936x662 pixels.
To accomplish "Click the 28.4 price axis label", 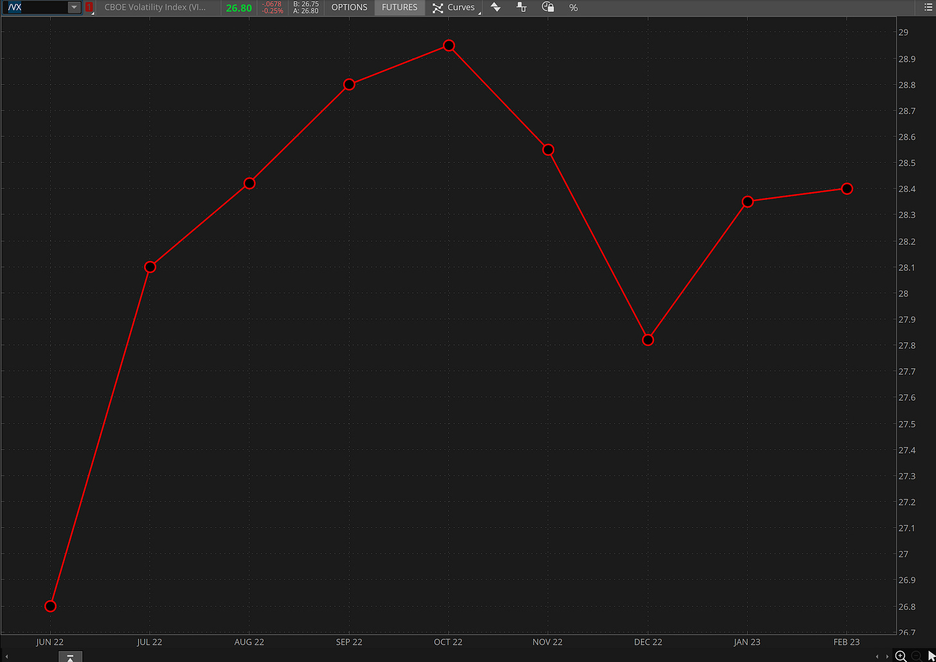I will (x=907, y=189).
